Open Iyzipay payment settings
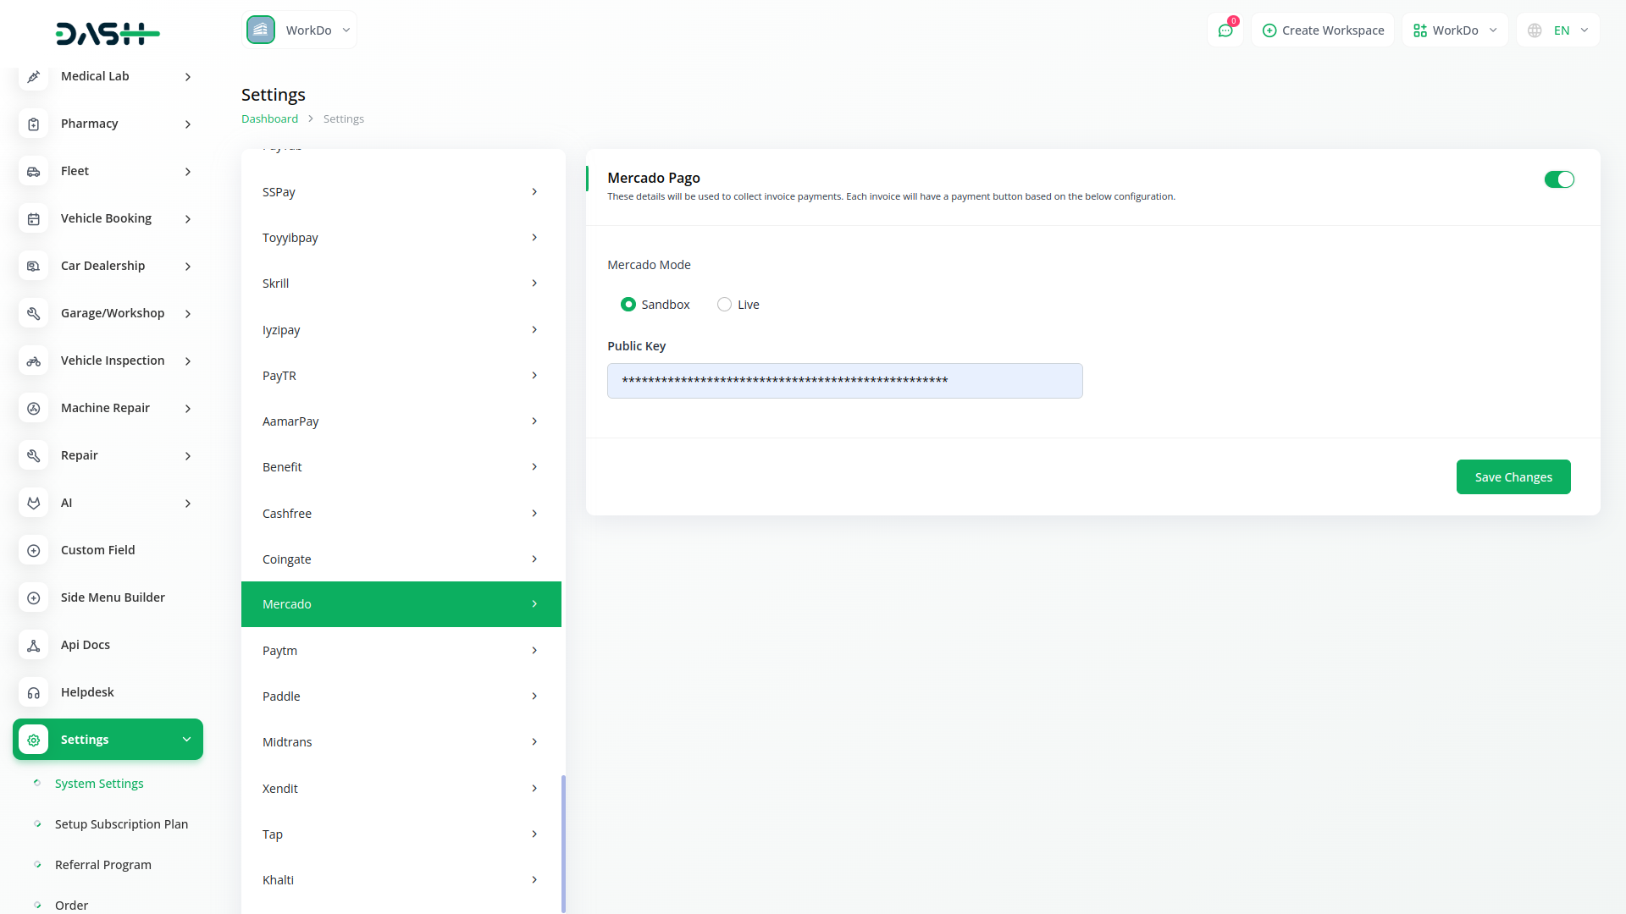The width and height of the screenshot is (1626, 914). (401, 330)
